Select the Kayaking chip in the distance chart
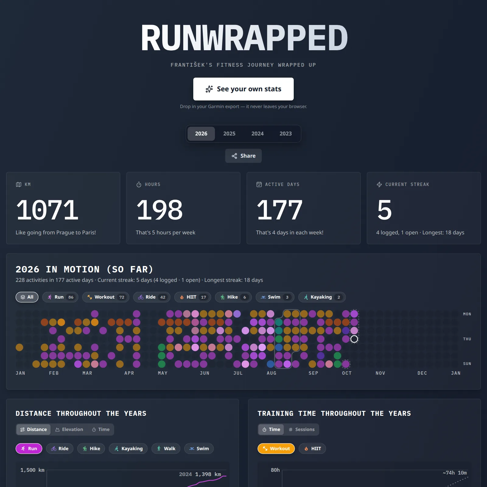The width and height of the screenshot is (487, 487). [x=128, y=449]
